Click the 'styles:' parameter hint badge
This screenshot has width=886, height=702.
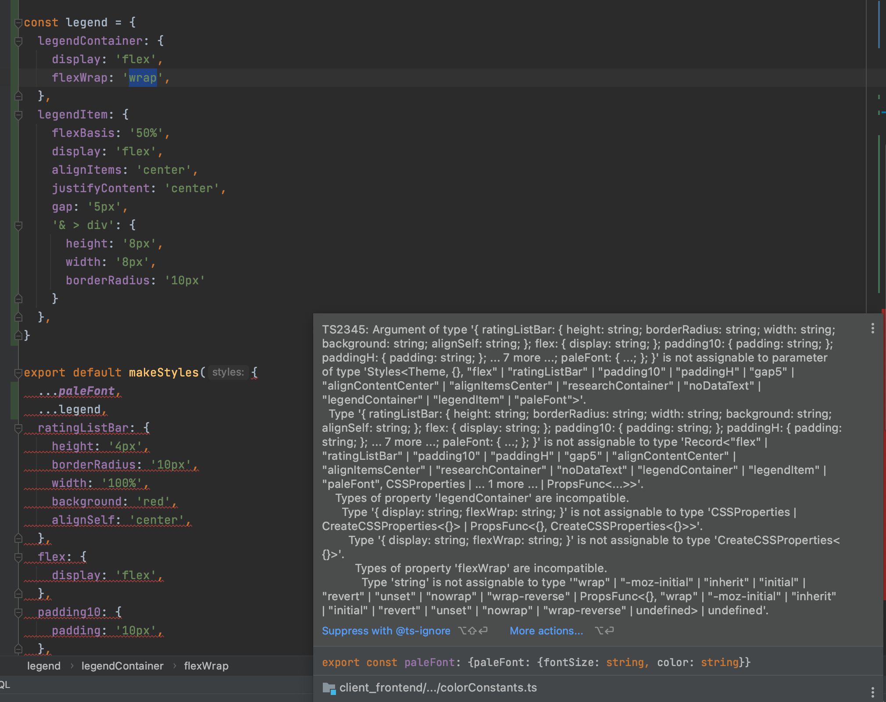click(x=228, y=372)
